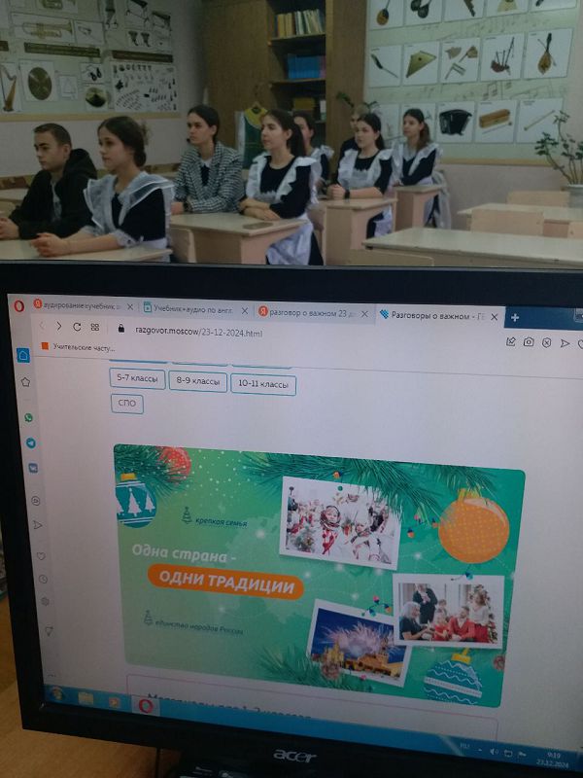Open the Windows Start button
Screen dimensions: 583x778
[56, 692]
